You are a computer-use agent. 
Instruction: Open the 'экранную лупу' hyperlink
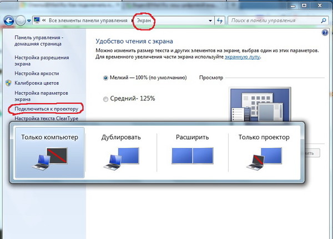pyautogui.click(x=243, y=57)
